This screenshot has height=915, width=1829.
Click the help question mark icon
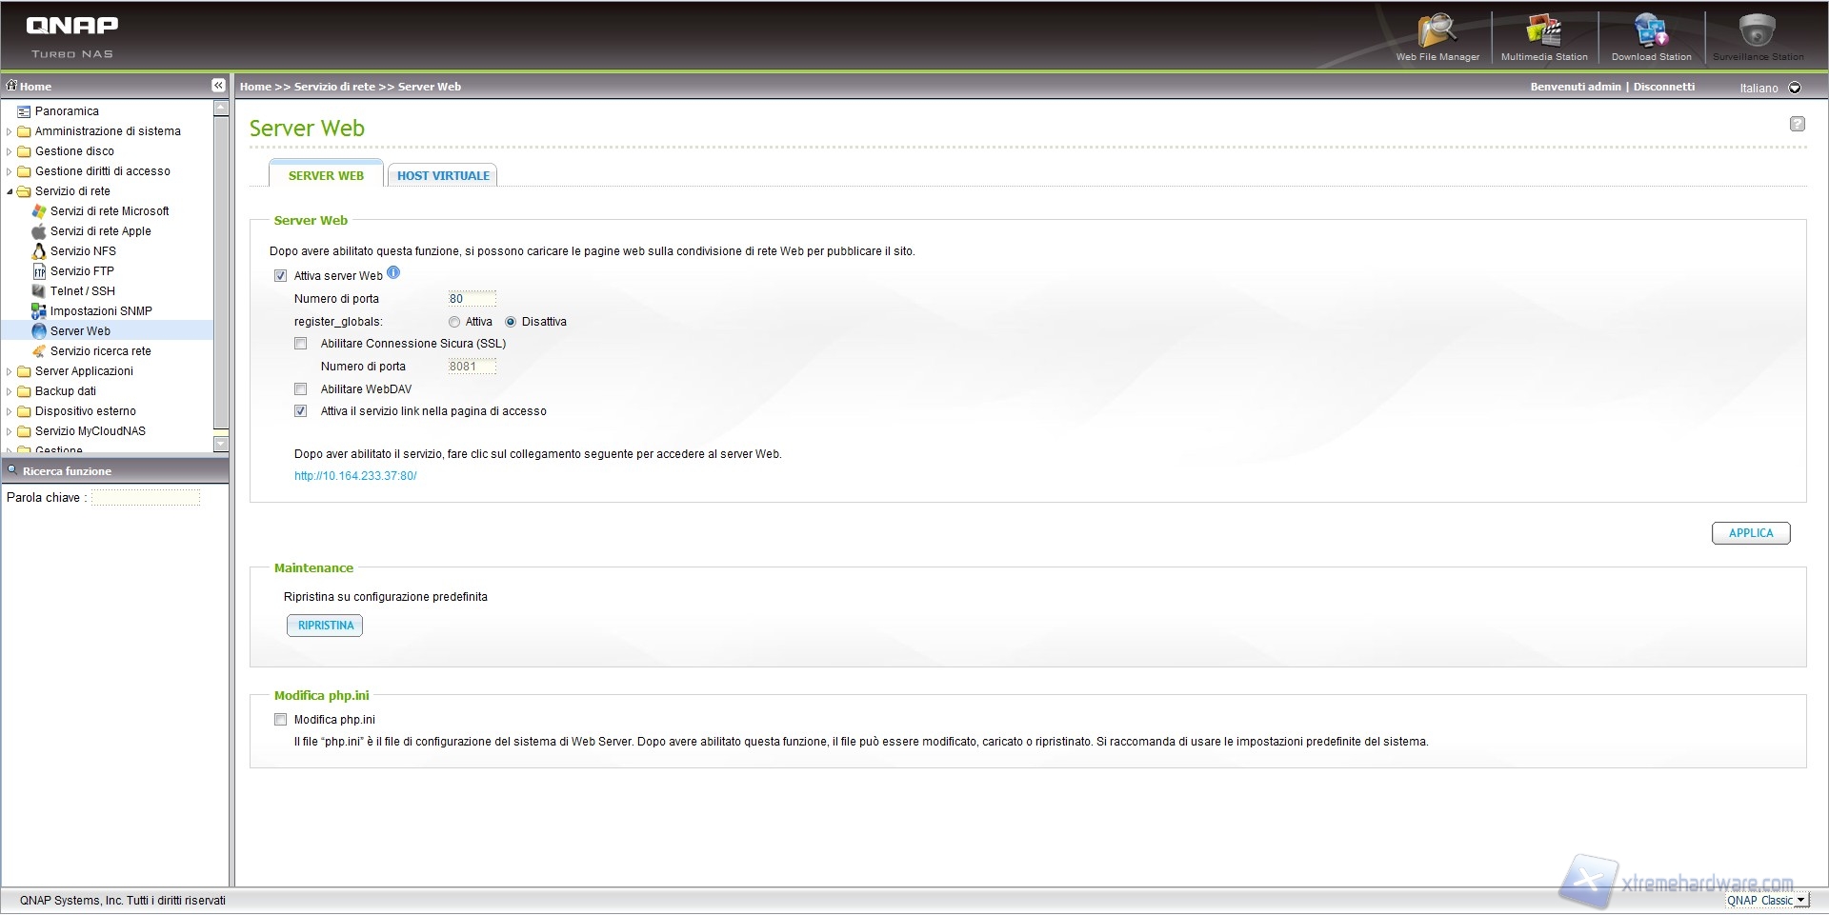coord(1797,124)
